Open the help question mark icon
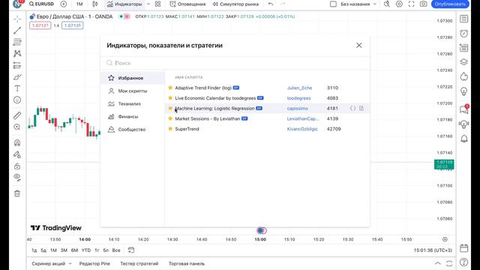 coord(463,262)
